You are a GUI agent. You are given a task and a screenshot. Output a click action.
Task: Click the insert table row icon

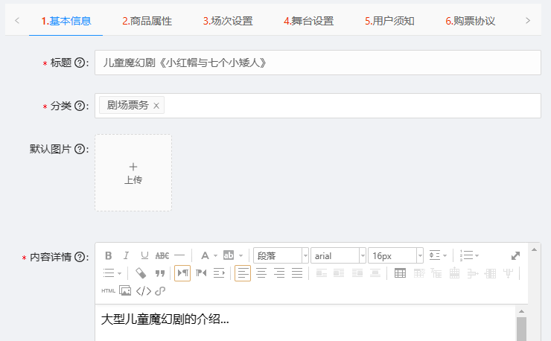tap(454, 273)
